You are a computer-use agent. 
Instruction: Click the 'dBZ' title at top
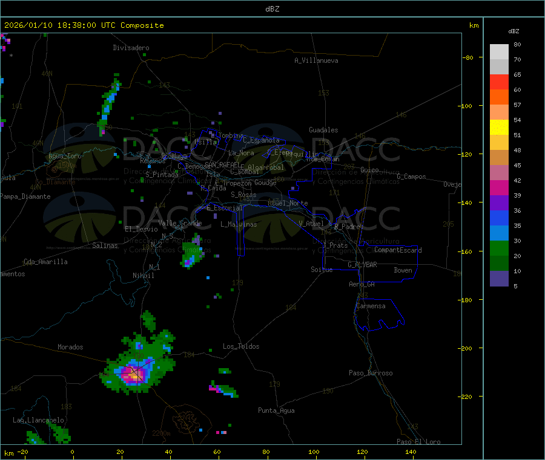point(272,9)
